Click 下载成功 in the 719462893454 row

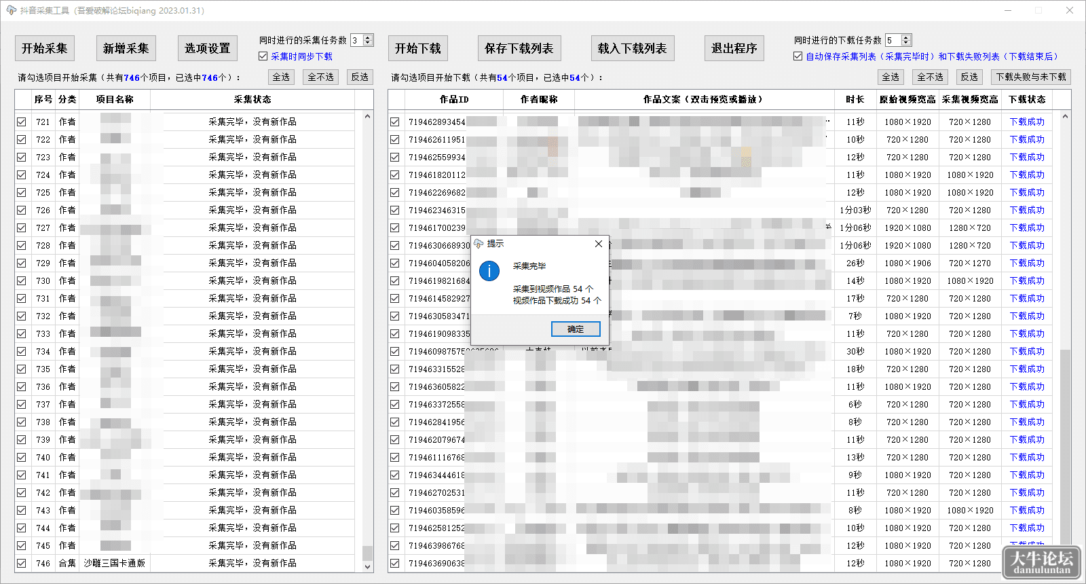click(1027, 122)
